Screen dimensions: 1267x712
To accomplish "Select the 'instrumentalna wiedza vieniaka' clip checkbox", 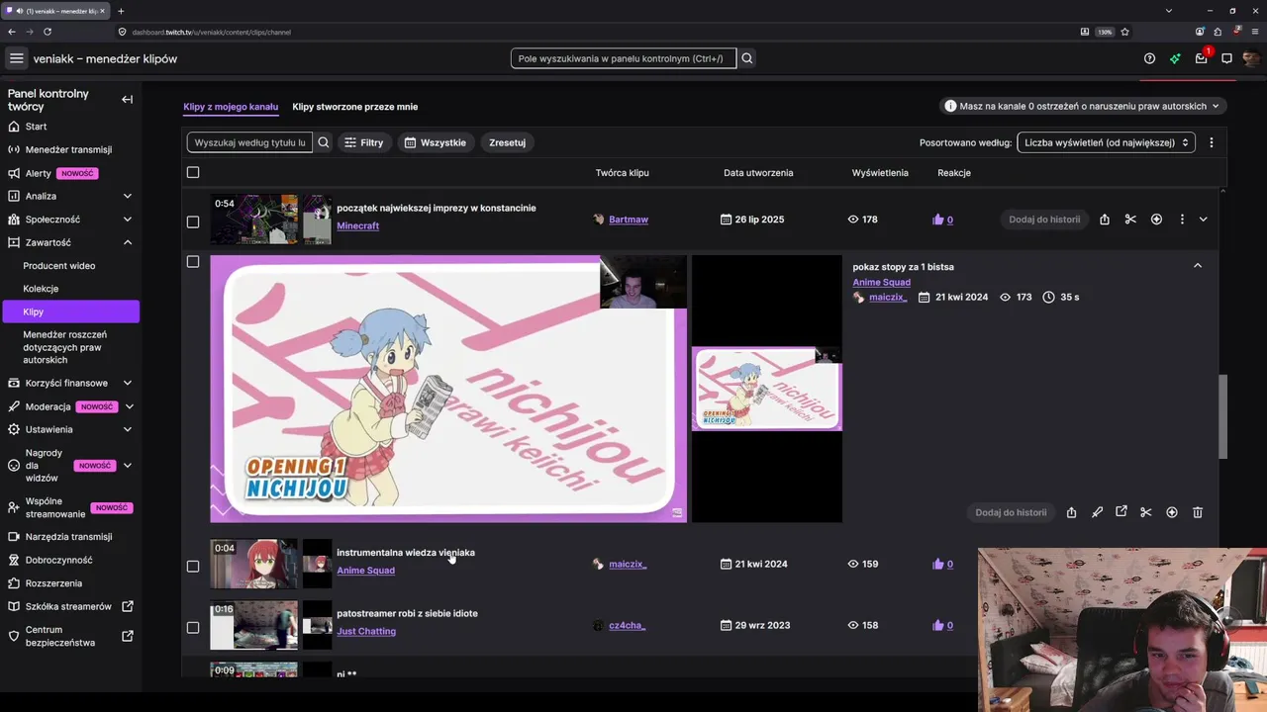I will [193, 567].
